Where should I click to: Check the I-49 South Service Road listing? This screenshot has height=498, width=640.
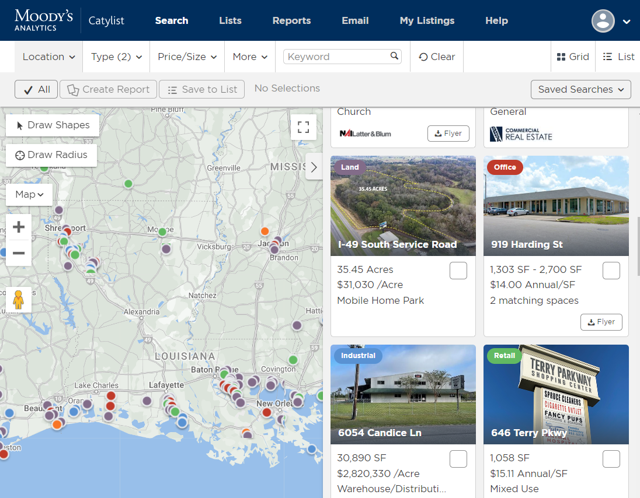pyautogui.click(x=458, y=271)
